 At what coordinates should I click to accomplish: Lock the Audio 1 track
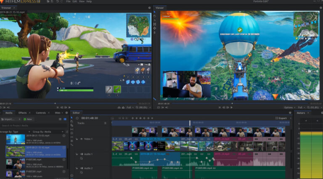pyautogui.click(x=77, y=154)
